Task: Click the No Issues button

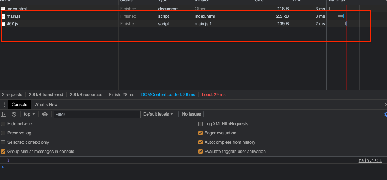Action: tap(191, 114)
